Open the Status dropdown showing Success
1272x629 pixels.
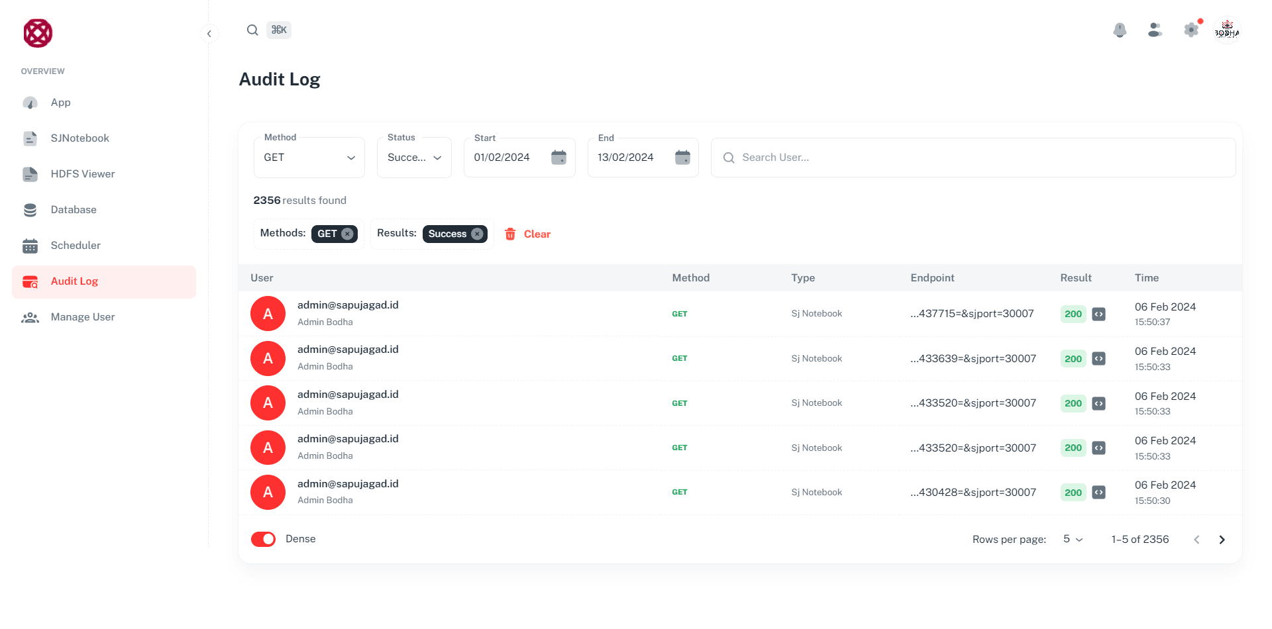(414, 158)
